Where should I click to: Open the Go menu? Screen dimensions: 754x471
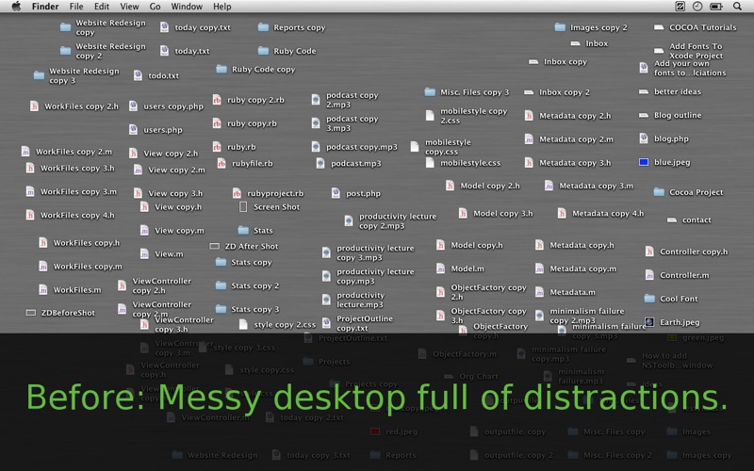pyautogui.click(x=154, y=7)
